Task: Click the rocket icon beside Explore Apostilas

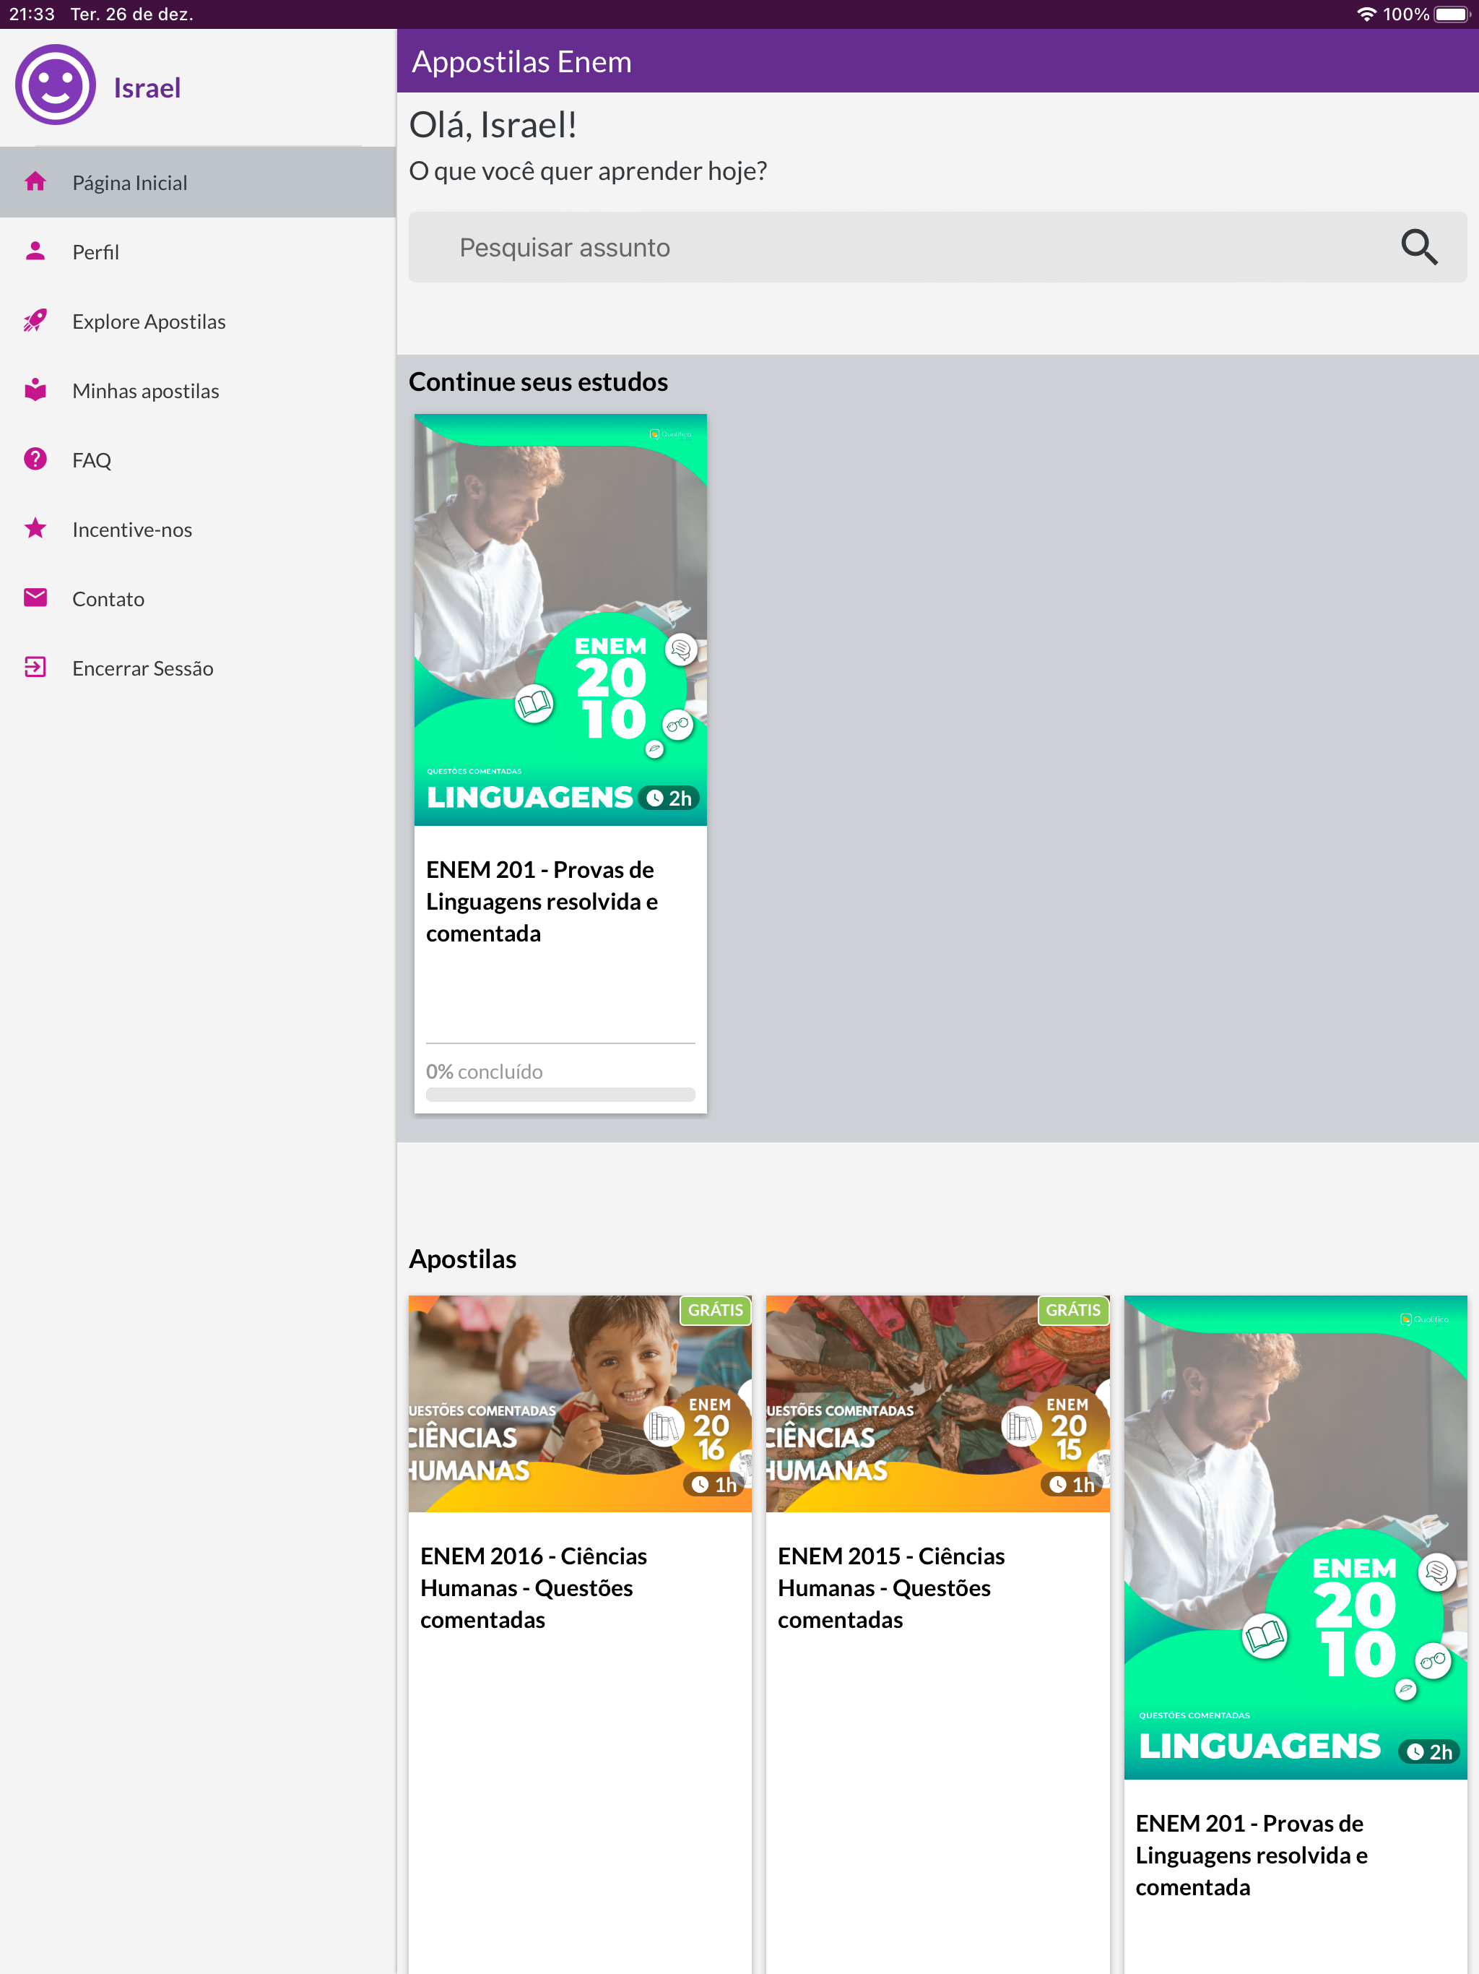Action: tap(35, 320)
